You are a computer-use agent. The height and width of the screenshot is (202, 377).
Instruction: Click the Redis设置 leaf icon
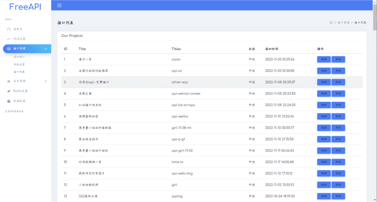(9, 91)
